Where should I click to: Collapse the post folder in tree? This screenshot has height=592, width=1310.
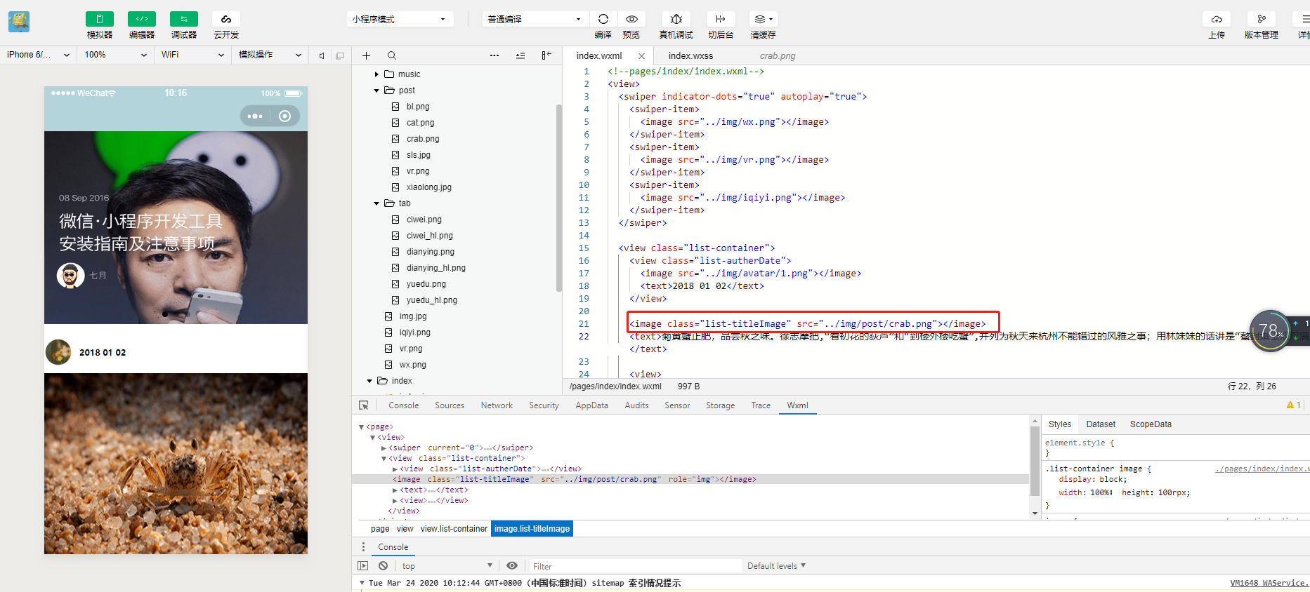376,90
